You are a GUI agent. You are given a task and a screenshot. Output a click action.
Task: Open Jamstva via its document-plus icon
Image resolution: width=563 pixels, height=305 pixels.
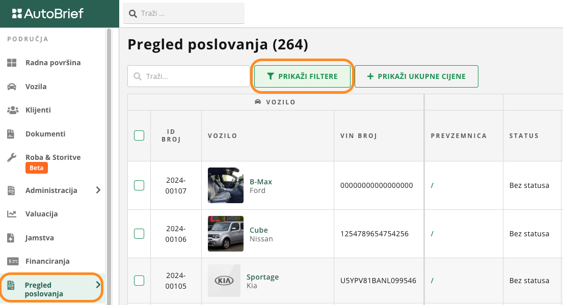click(x=12, y=238)
